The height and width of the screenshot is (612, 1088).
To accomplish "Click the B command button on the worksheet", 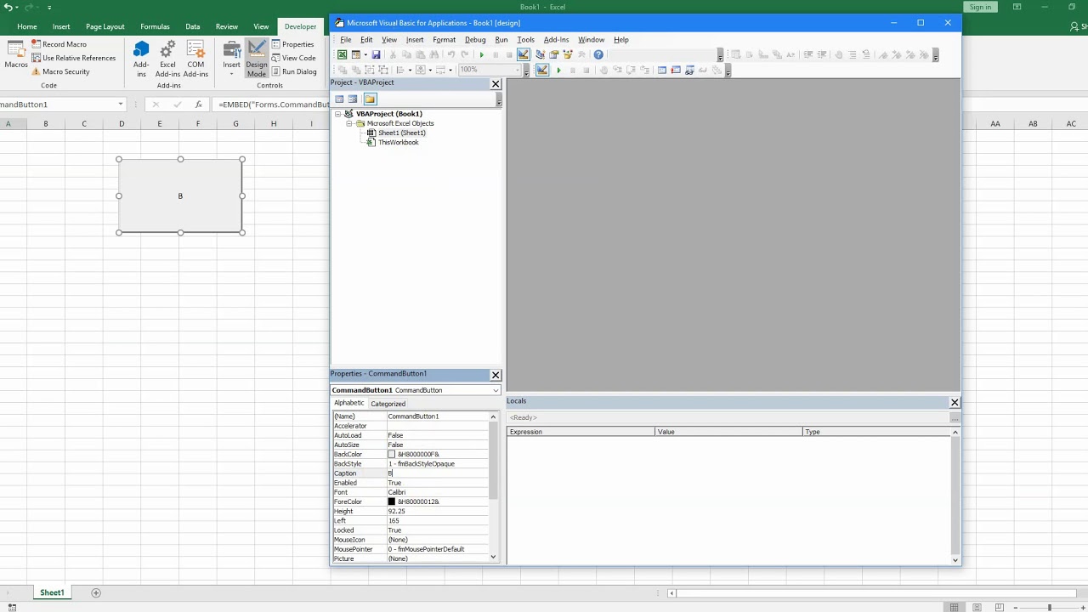I will point(180,195).
